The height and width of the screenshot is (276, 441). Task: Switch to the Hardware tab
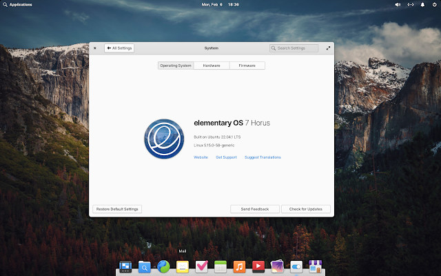click(212, 66)
